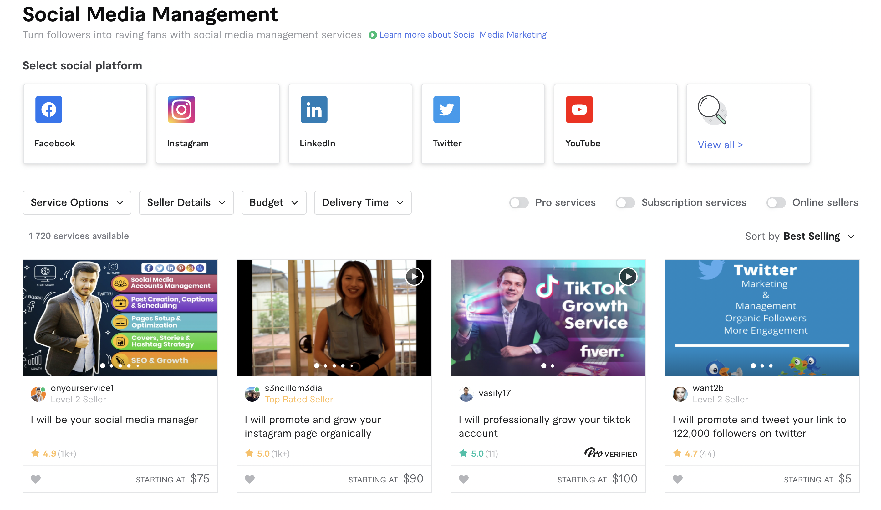The height and width of the screenshot is (510, 881).
Task: Choose the LinkedIn platform icon
Action: pyautogui.click(x=313, y=110)
